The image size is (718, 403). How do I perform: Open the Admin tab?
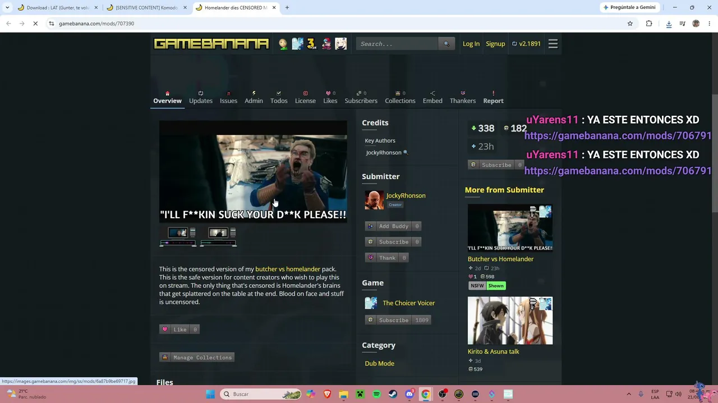tap(254, 97)
